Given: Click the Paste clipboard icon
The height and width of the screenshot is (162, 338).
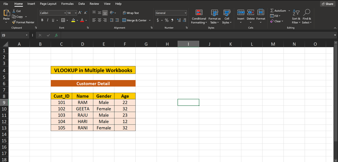Looking at the screenshot, I should pos(6,13).
